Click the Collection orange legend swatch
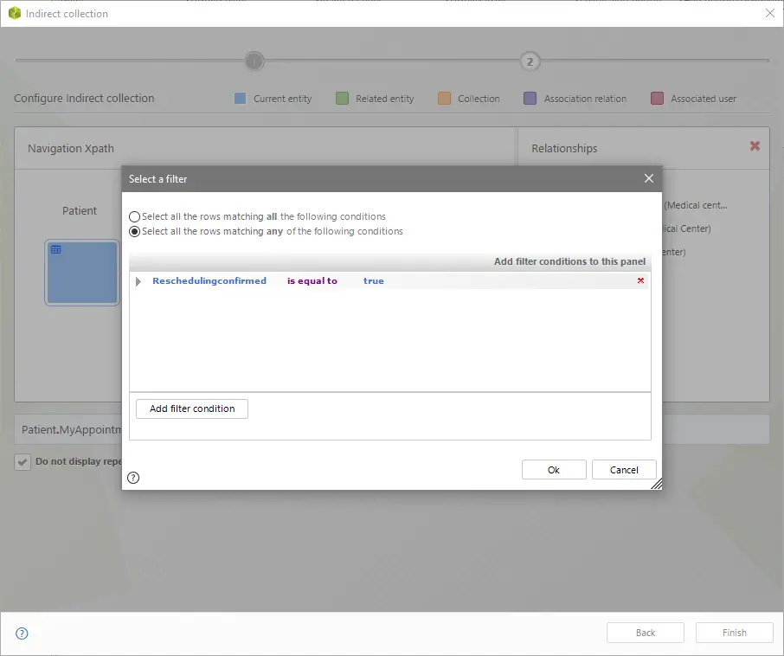The image size is (784, 656). pos(444,99)
